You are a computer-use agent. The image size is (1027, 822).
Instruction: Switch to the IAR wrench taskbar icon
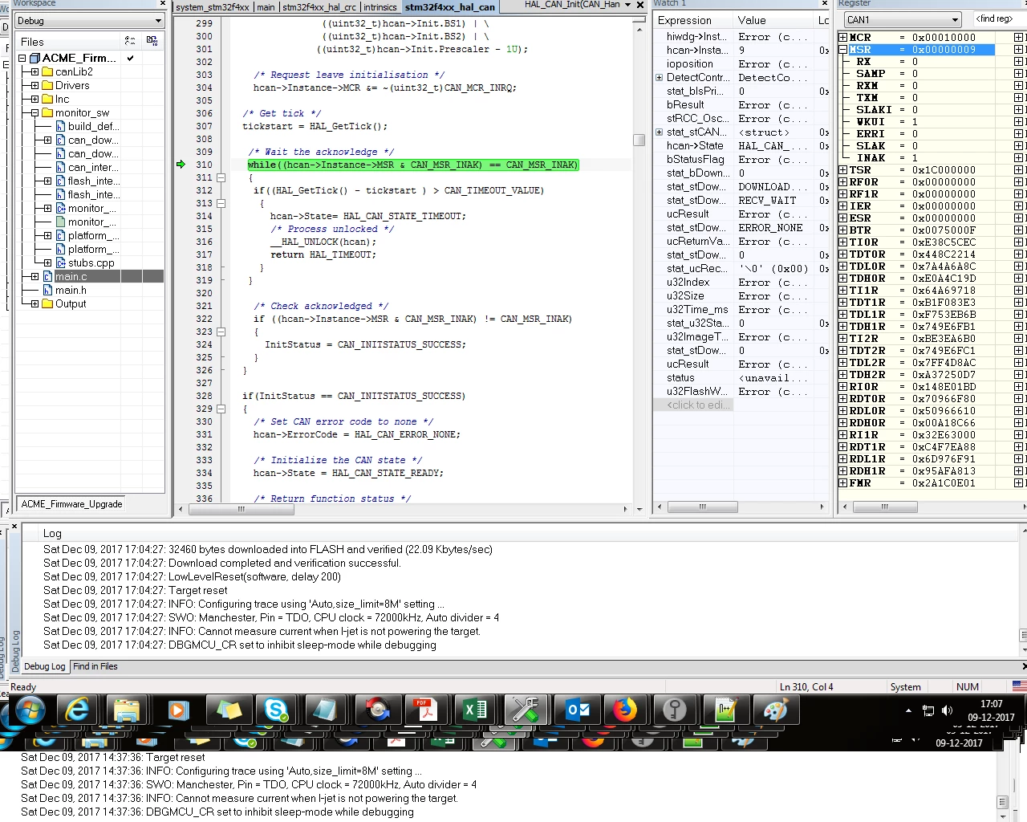coord(525,710)
